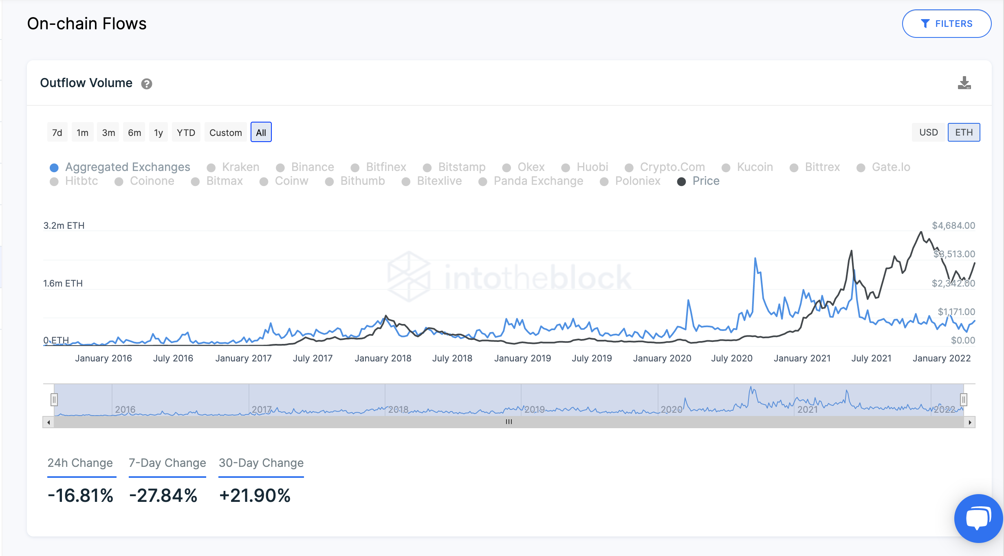Select the 3m time range
Viewport: 1004px width, 556px height.
pos(108,132)
